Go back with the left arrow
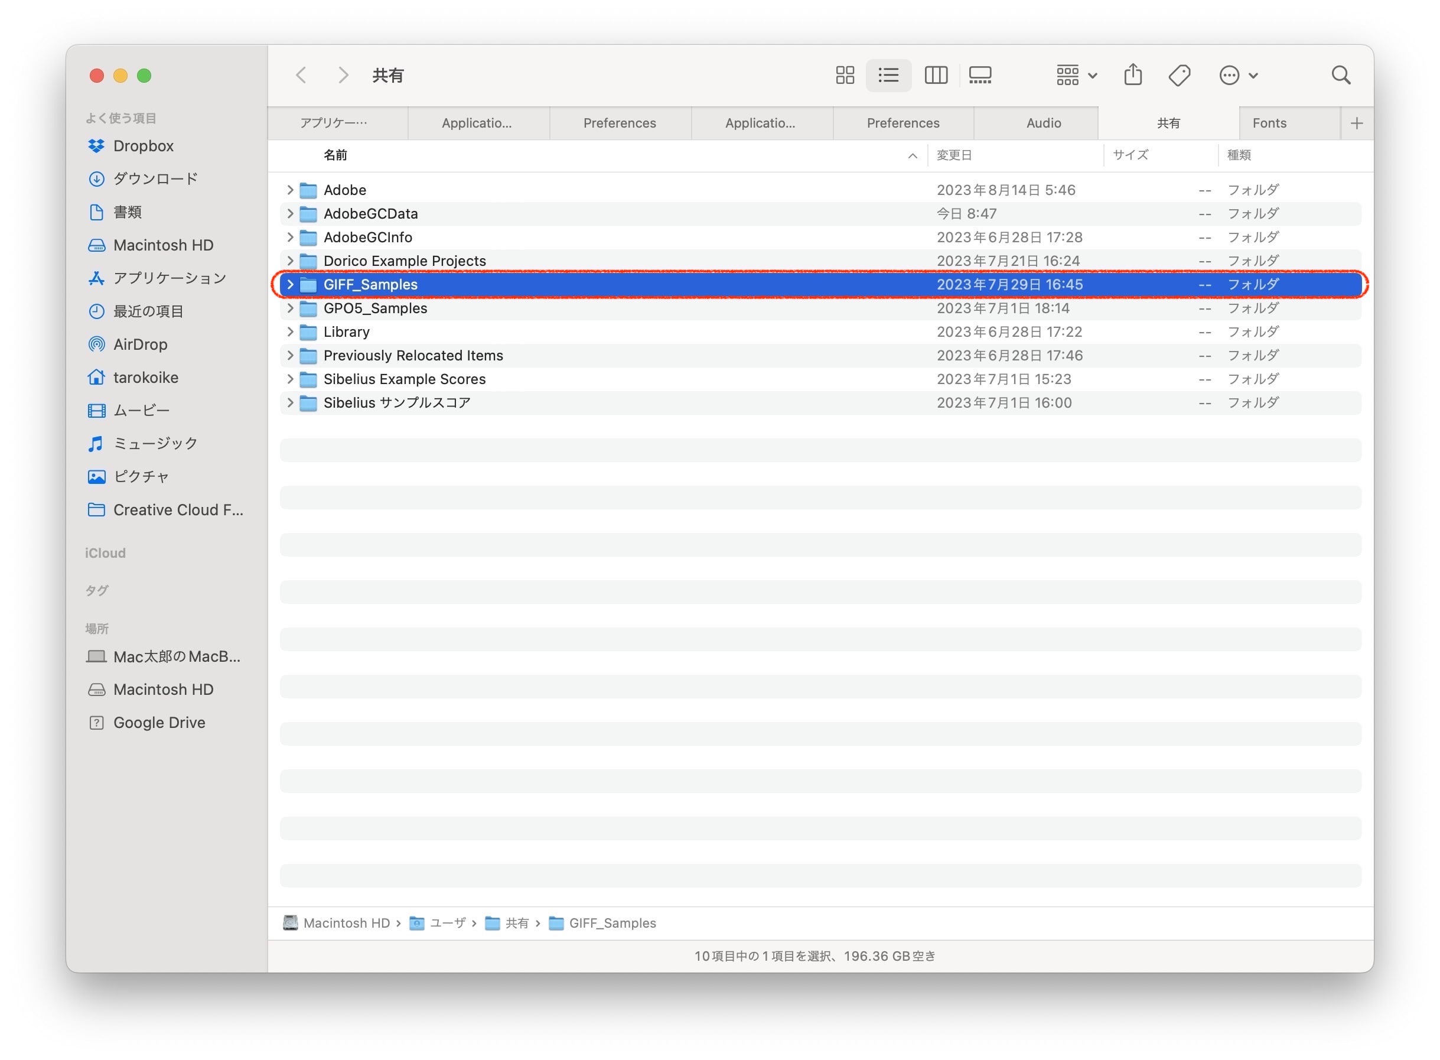The width and height of the screenshot is (1440, 1060). pyautogui.click(x=301, y=75)
